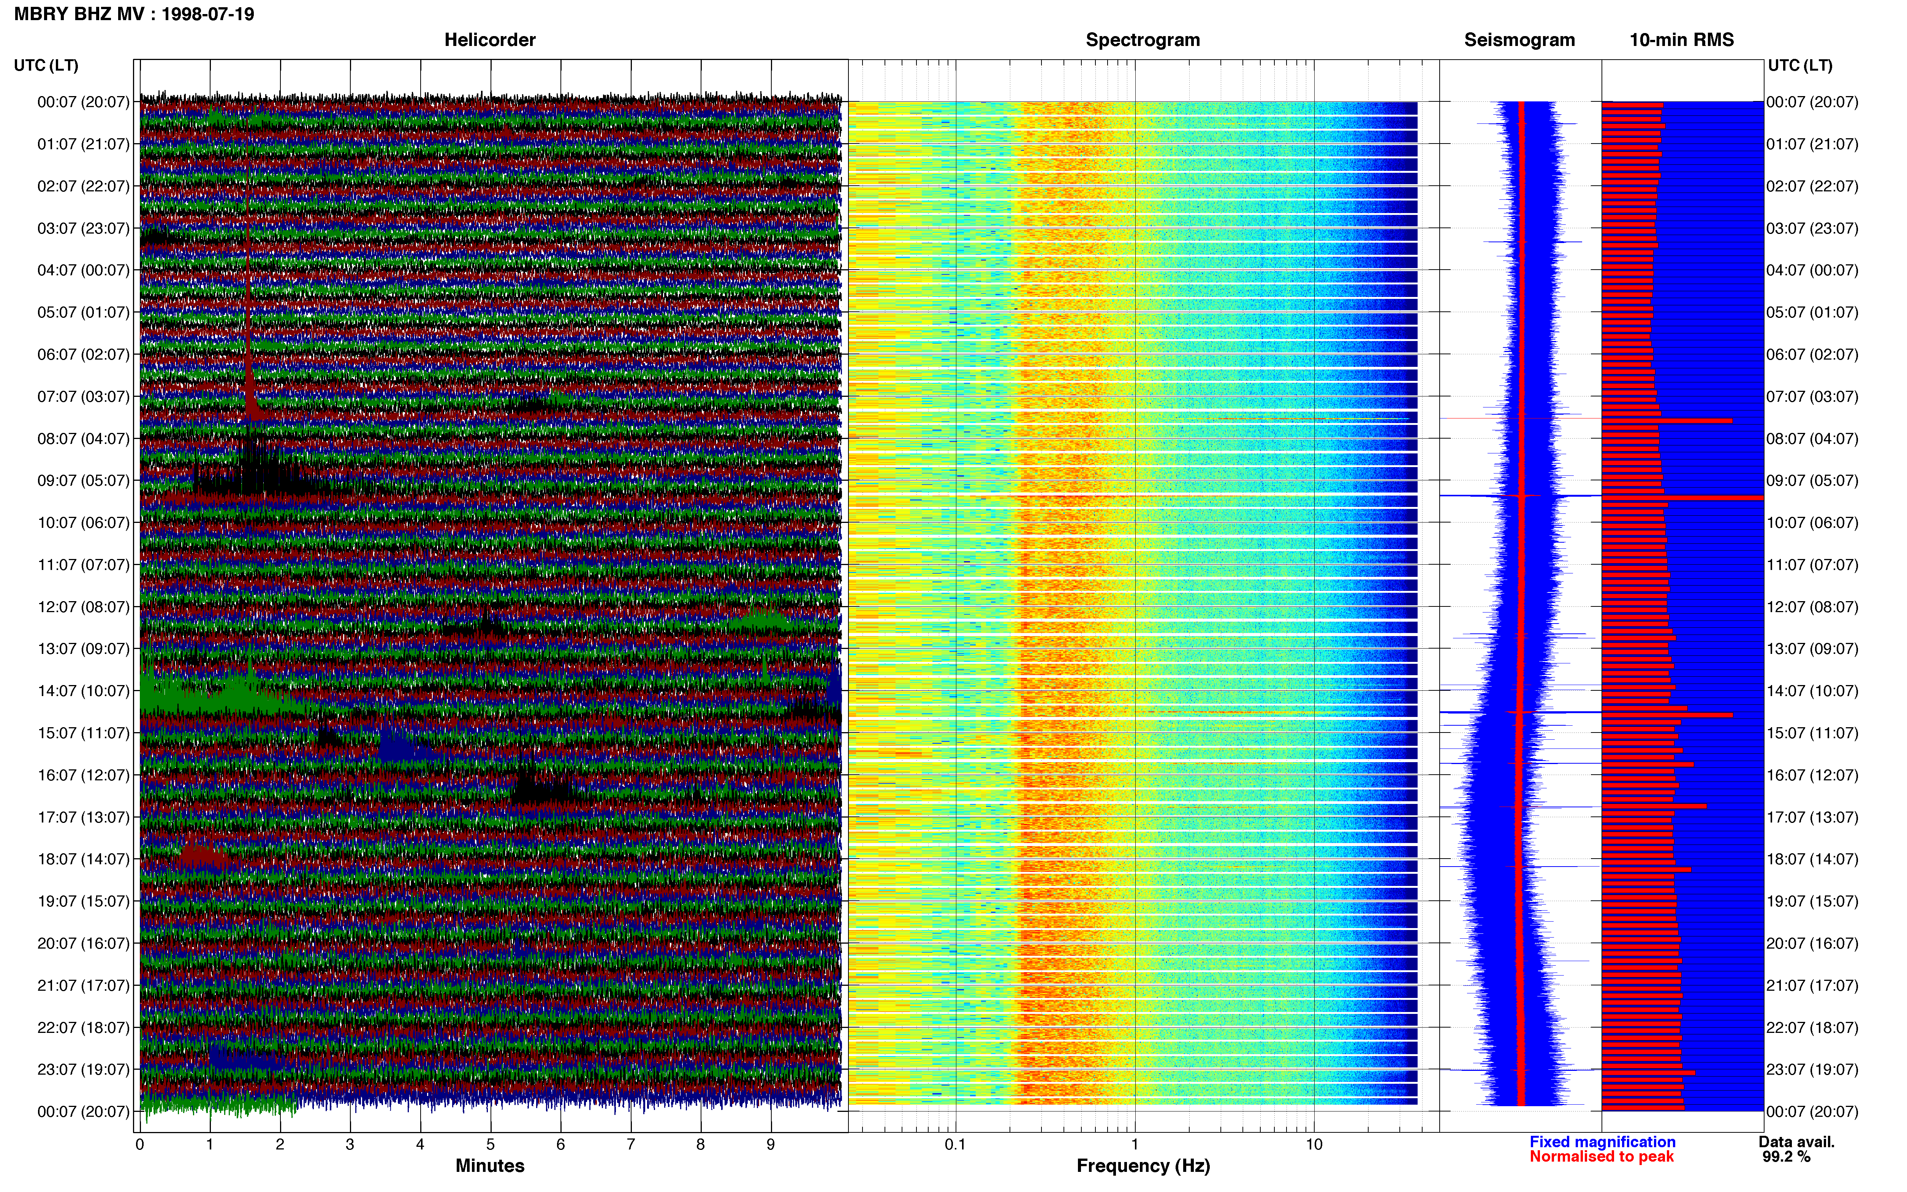Click the '7' tick on the Minutes axis

coord(631,1145)
